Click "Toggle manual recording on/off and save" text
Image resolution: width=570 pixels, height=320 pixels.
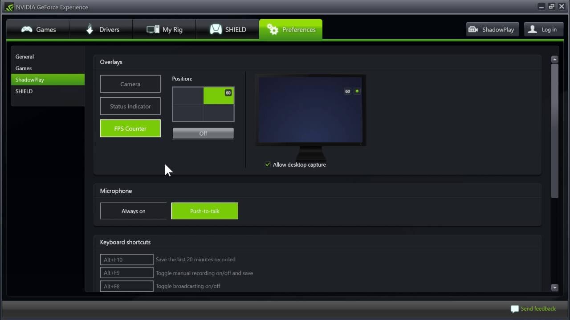204,273
